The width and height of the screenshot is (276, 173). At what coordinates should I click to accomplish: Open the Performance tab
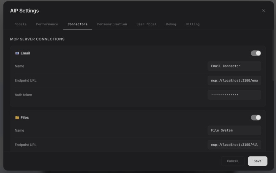pyautogui.click(x=47, y=24)
